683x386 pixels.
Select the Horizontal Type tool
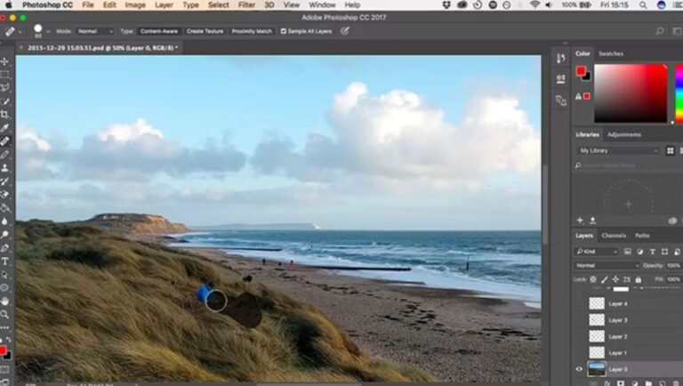(x=5, y=261)
